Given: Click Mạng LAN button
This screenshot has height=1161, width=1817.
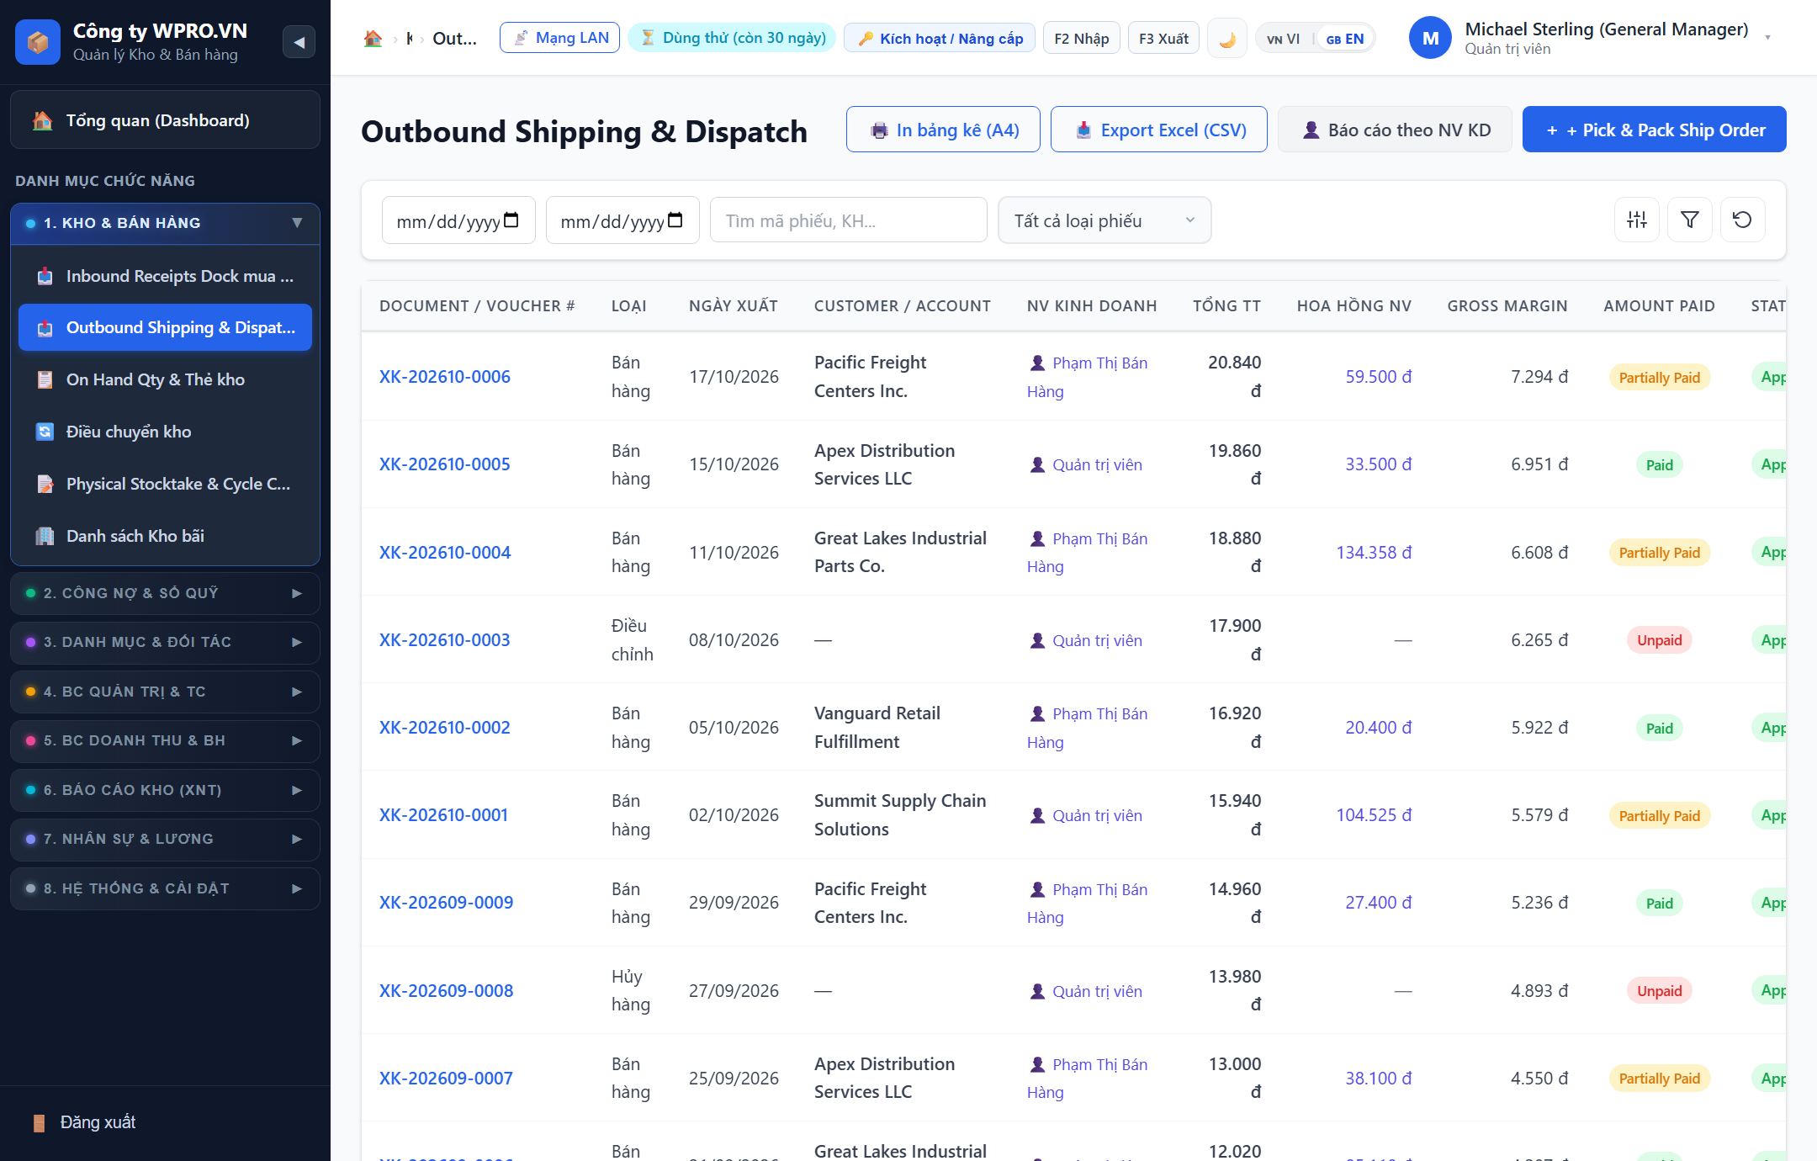Looking at the screenshot, I should coord(559,38).
